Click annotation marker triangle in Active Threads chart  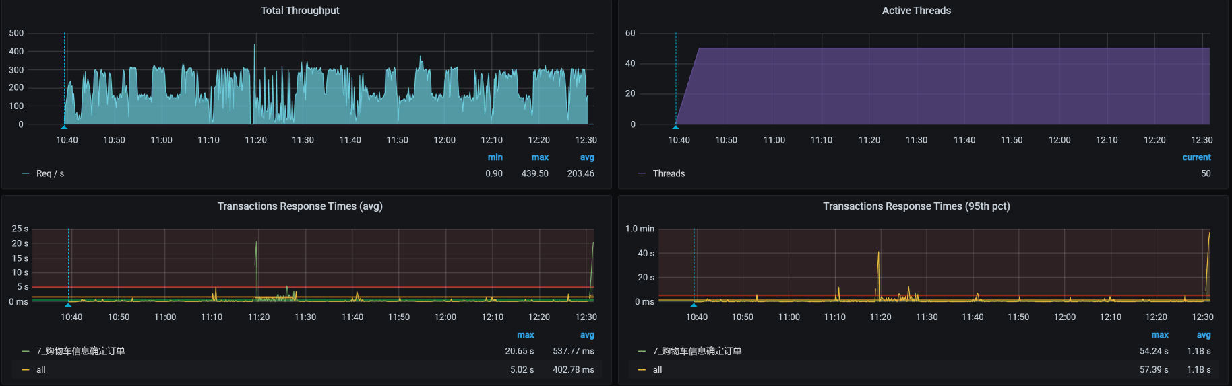pyautogui.click(x=675, y=126)
